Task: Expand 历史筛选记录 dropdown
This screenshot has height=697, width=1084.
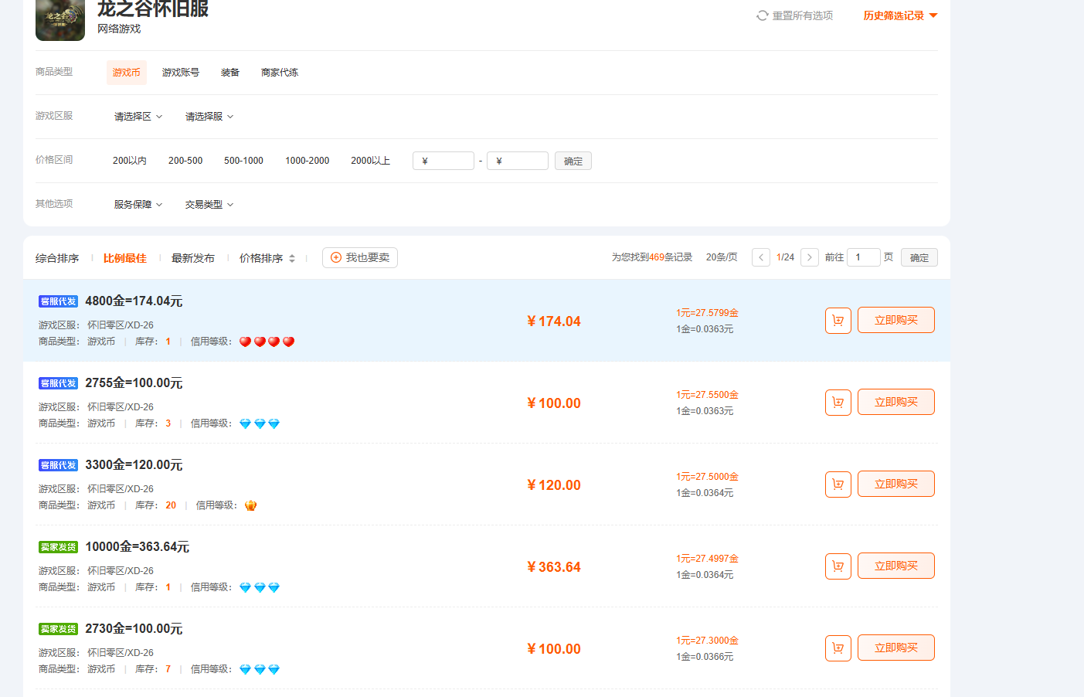Action: [x=899, y=15]
